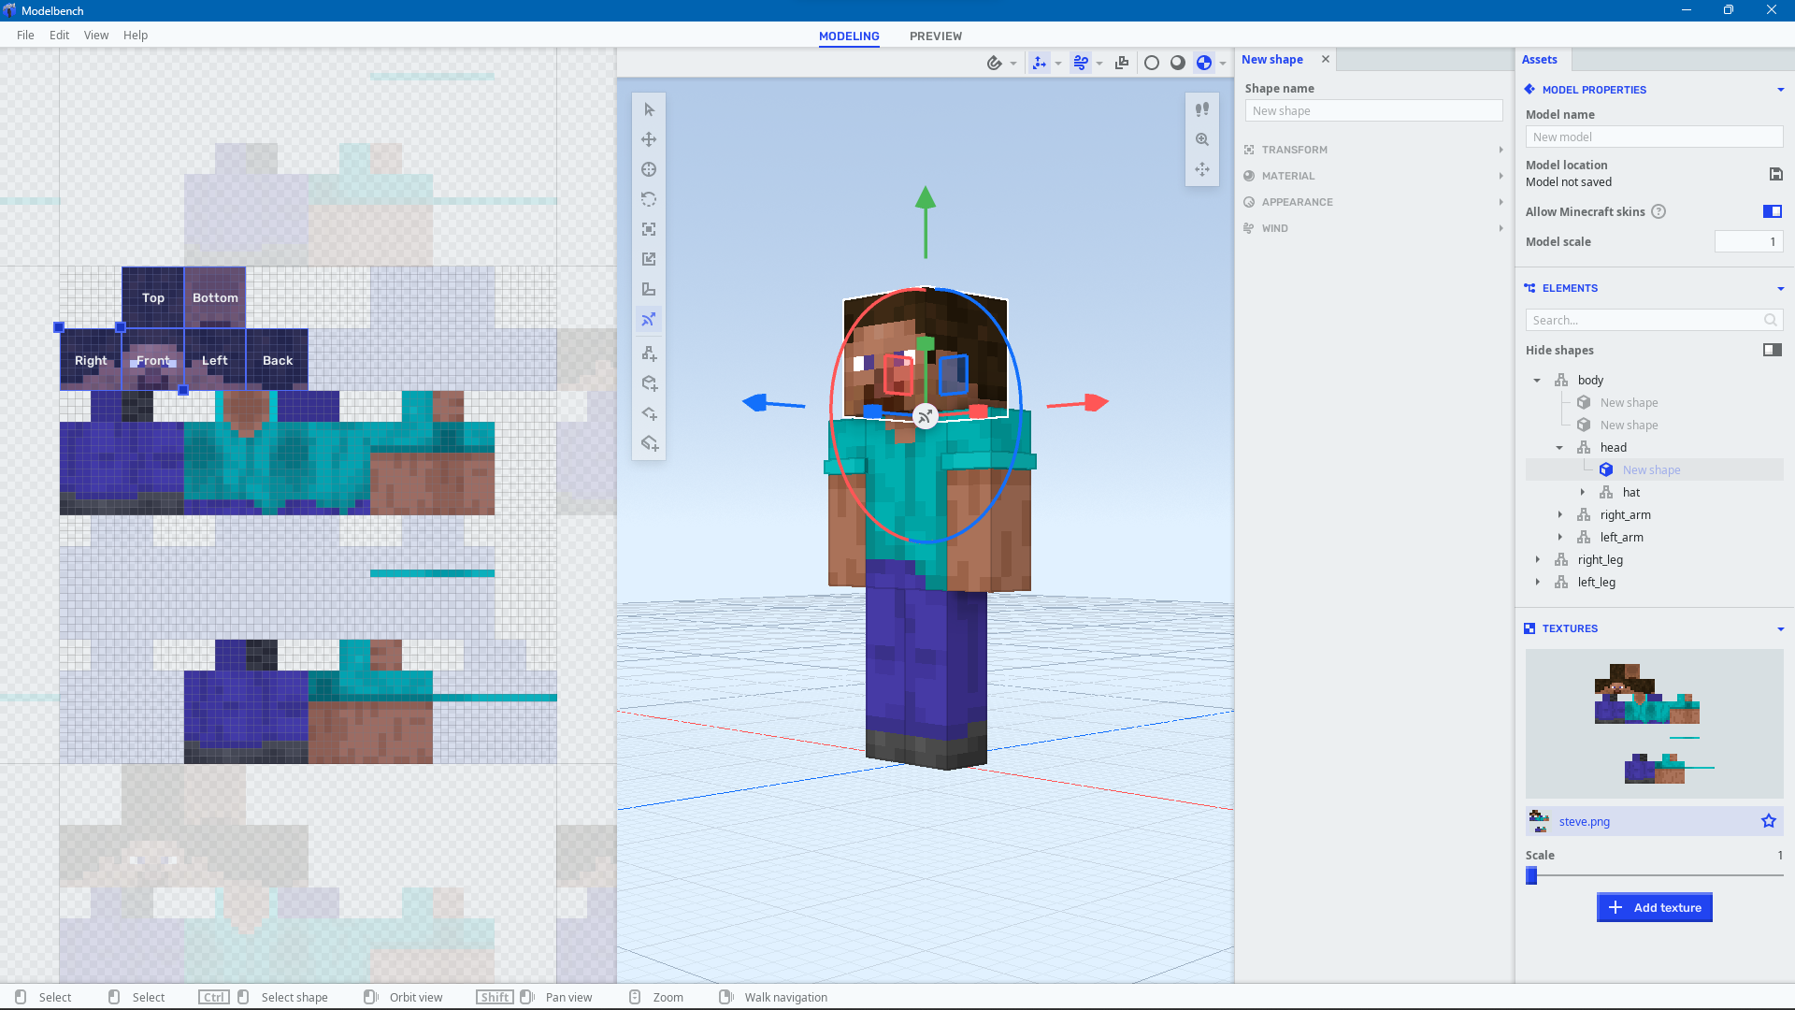Open the Help menu
The height and width of the screenshot is (1010, 1795).
tap(136, 35)
